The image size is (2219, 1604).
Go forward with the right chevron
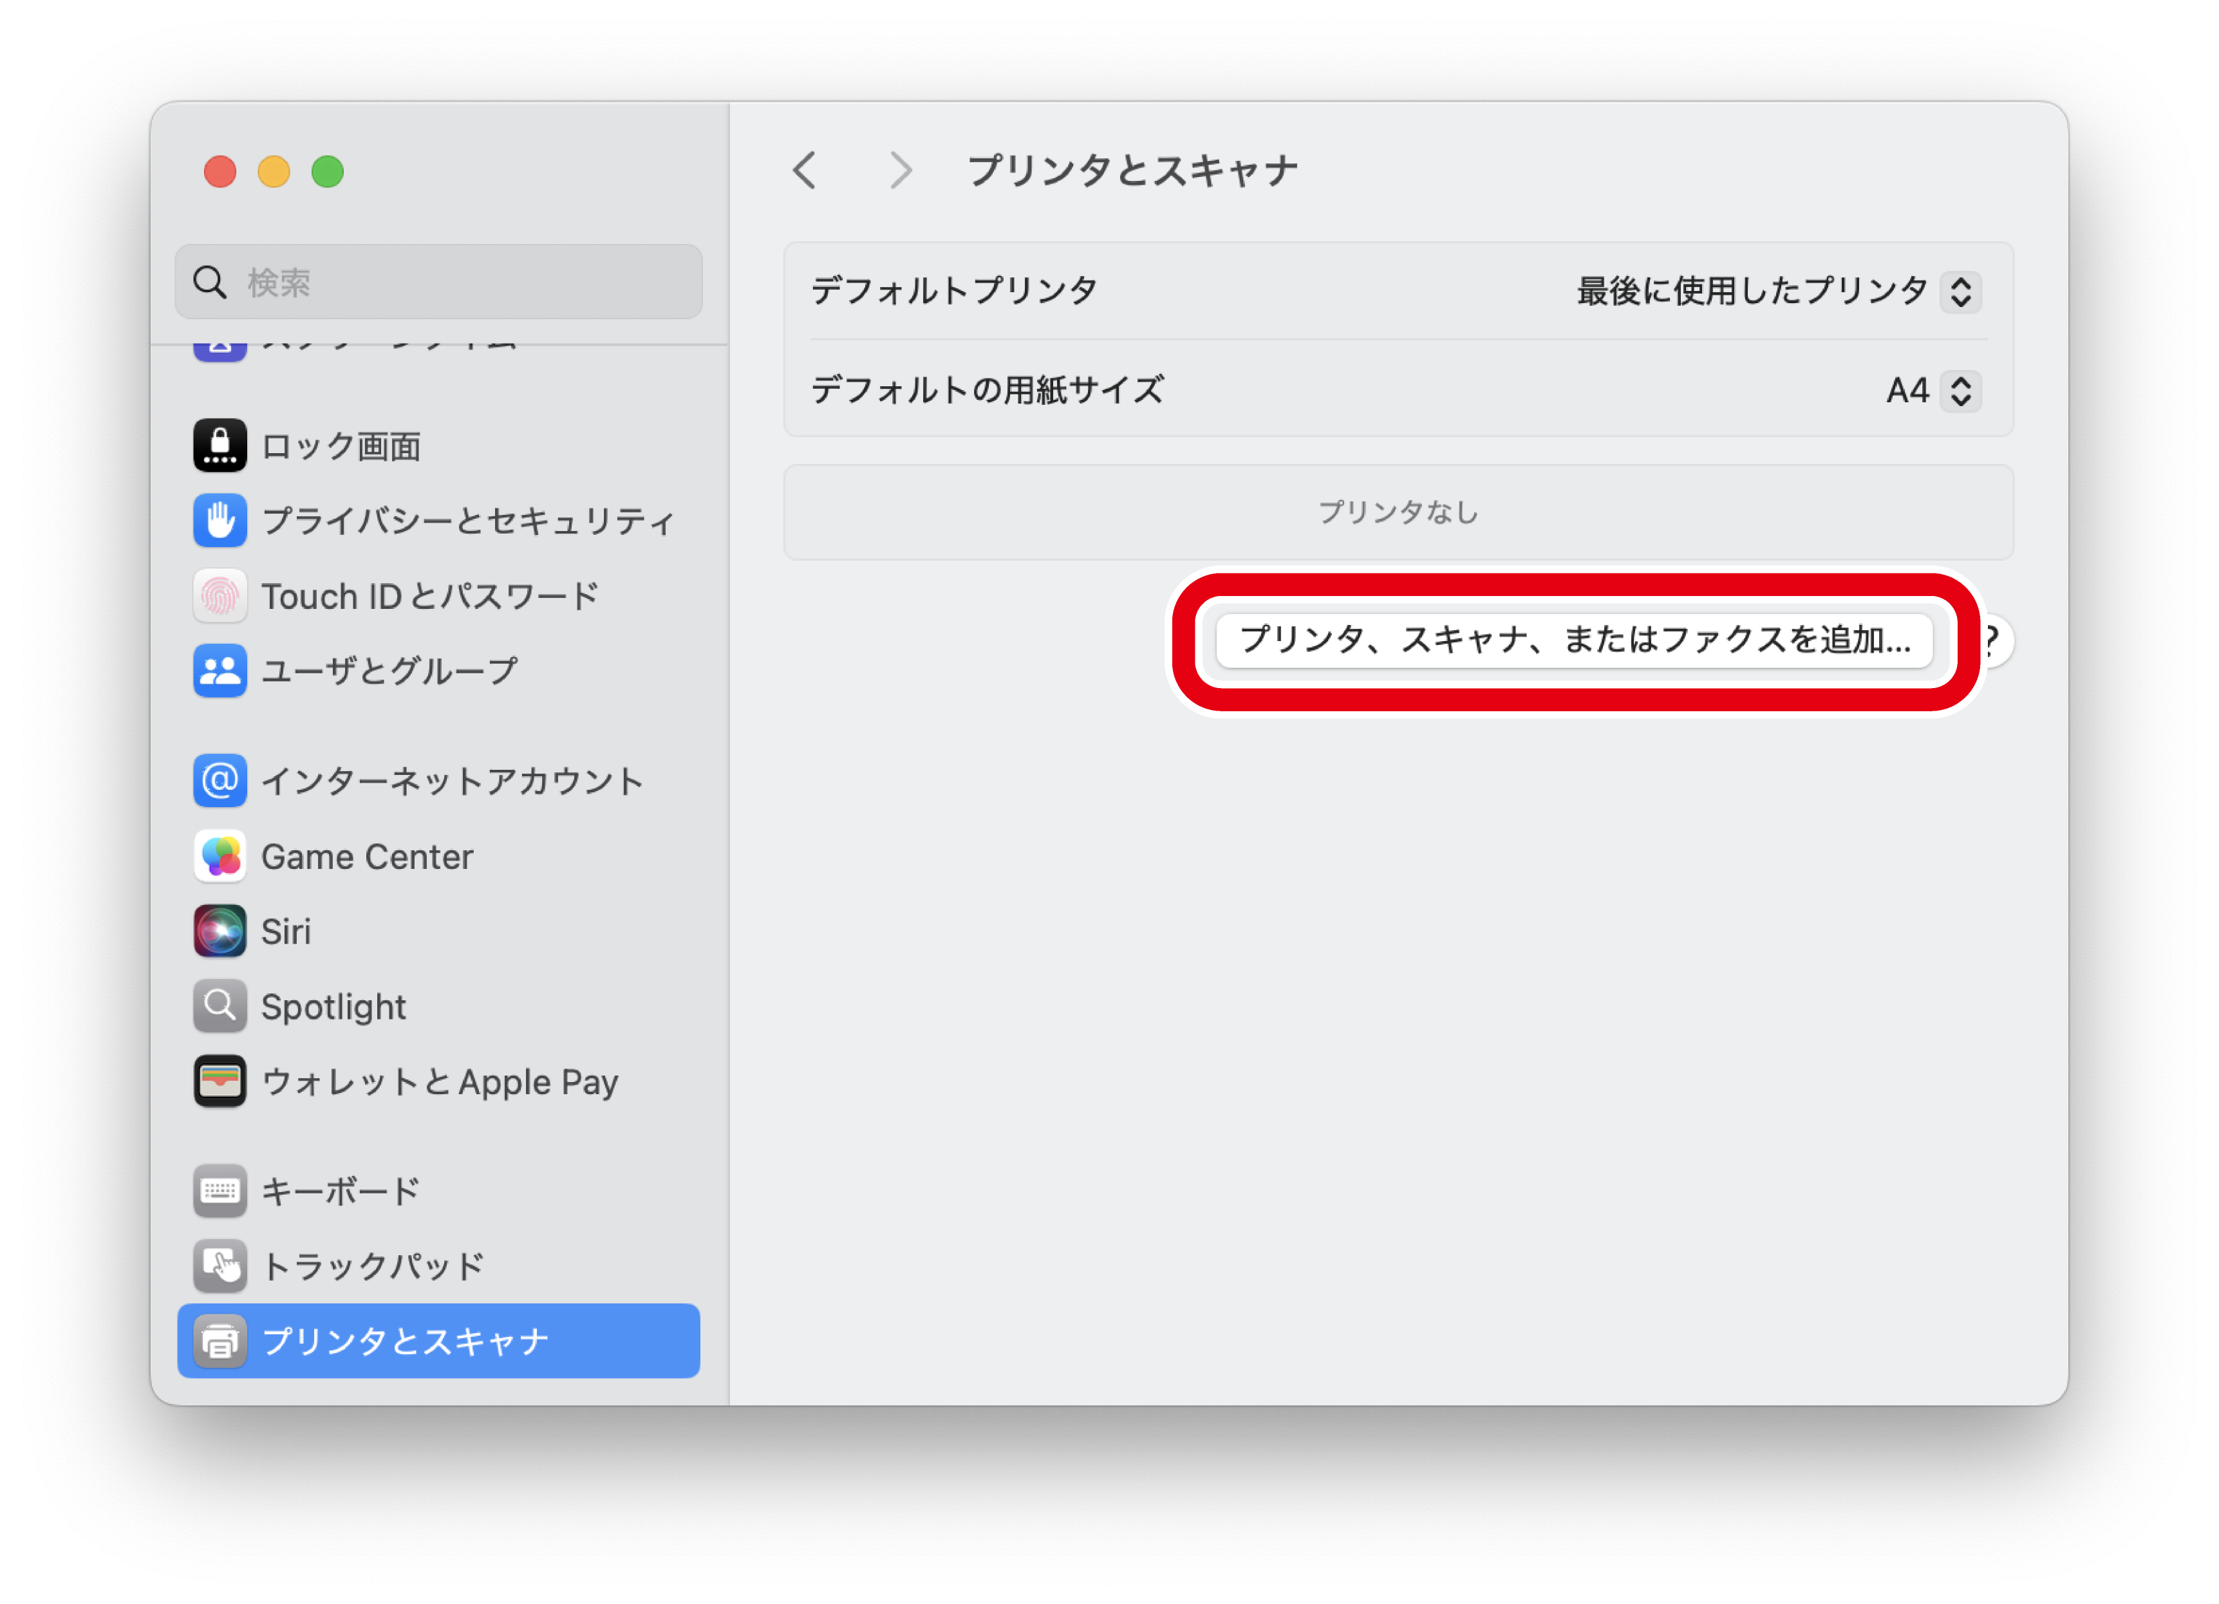tap(900, 170)
